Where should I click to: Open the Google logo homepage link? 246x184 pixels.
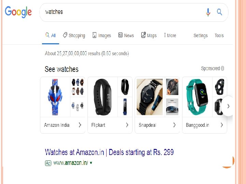[18, 12]
